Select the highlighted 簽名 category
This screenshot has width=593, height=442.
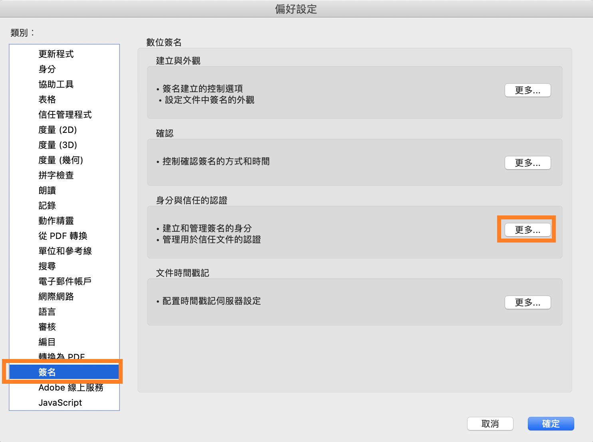64,372
